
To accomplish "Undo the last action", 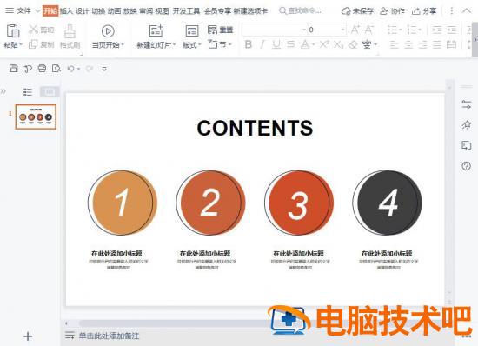I will [x=70, y=69].
